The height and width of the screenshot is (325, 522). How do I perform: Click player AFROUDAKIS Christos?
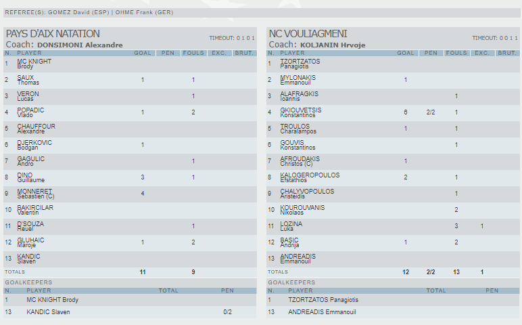point(300,161)
